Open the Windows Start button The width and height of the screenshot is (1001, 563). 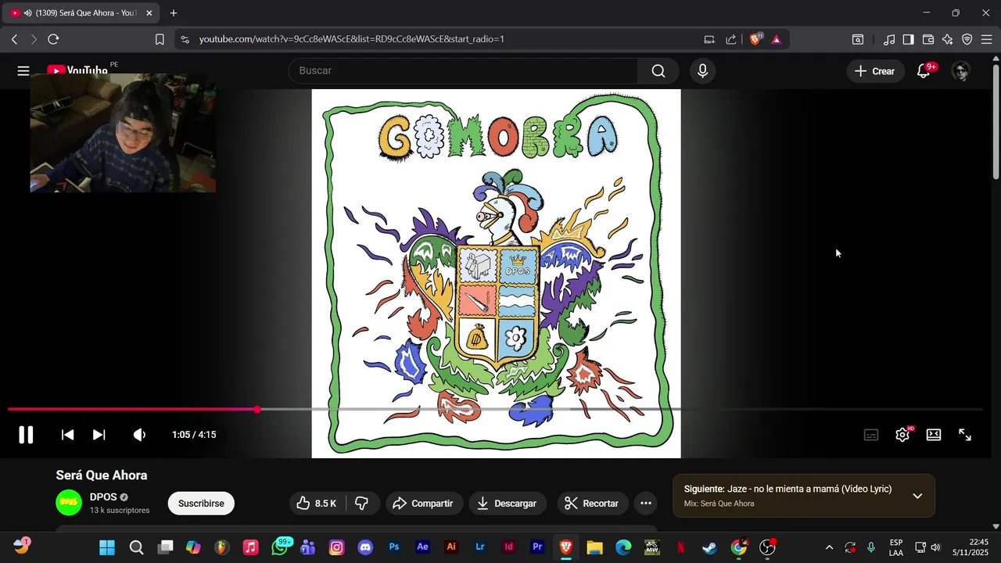coord(107,547)
